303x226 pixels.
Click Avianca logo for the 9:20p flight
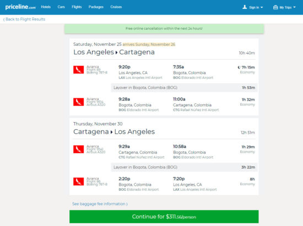click(78, 70)
